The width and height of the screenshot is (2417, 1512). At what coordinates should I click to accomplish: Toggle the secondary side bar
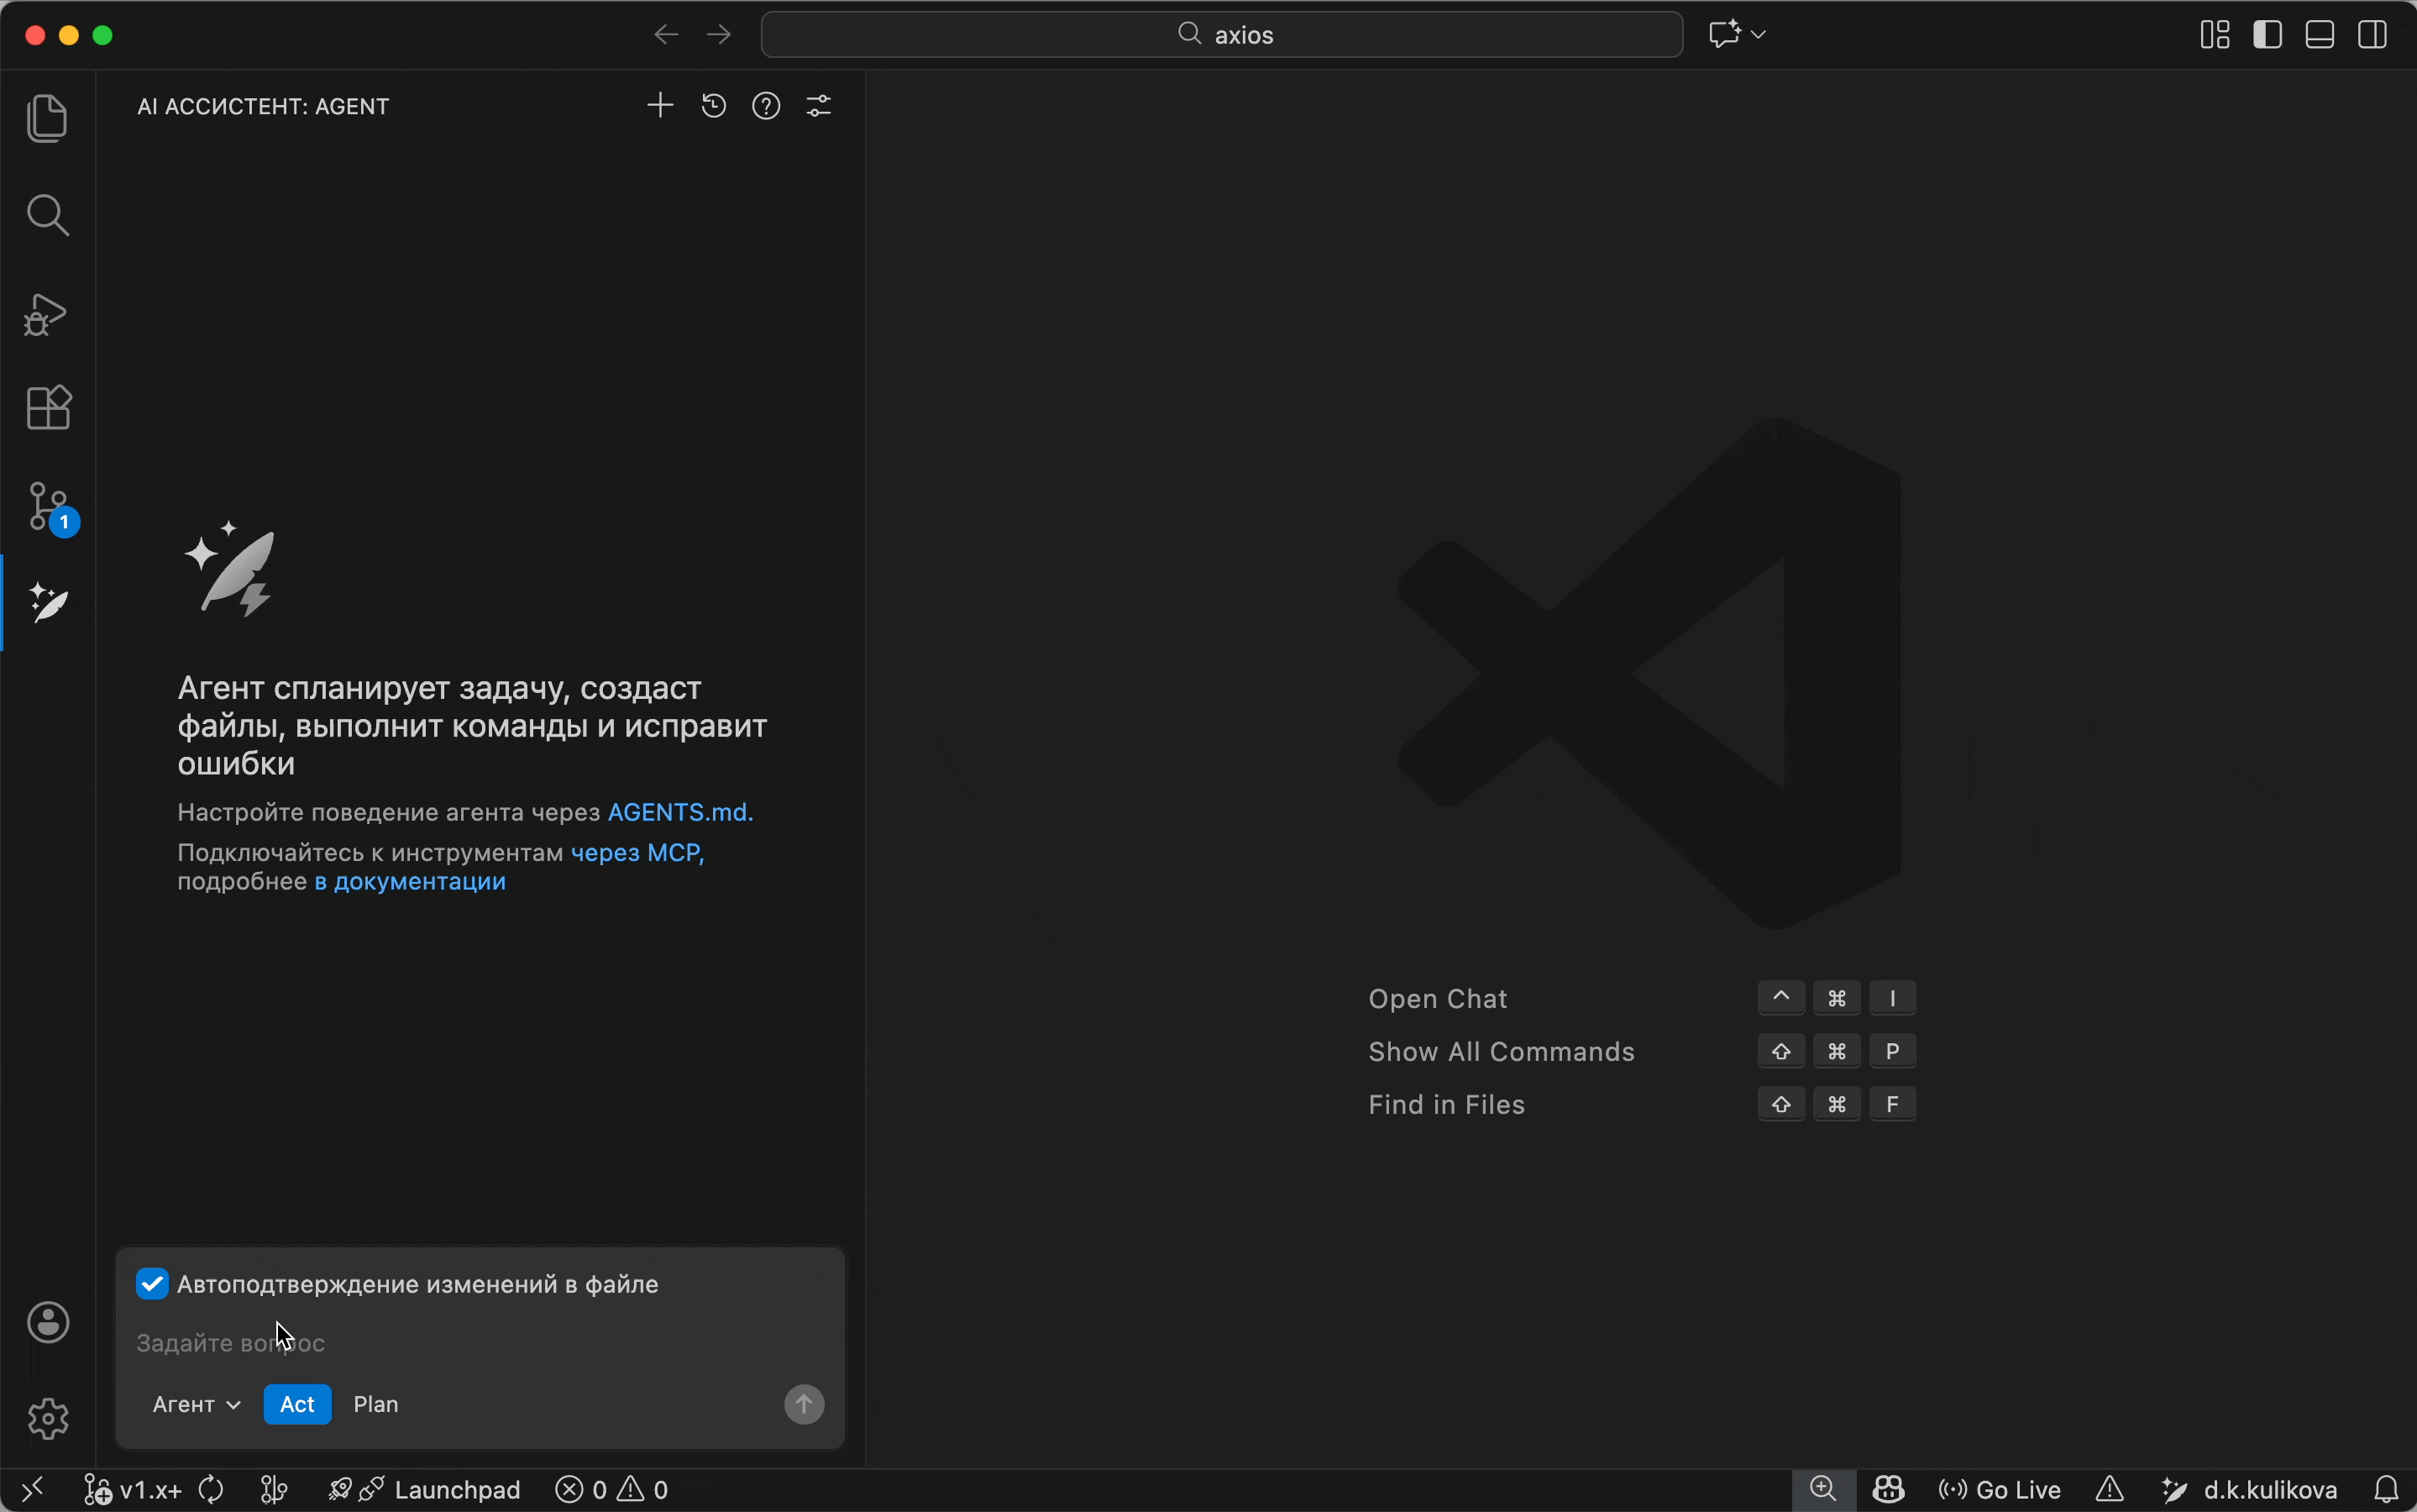[x=2373, y=35]
